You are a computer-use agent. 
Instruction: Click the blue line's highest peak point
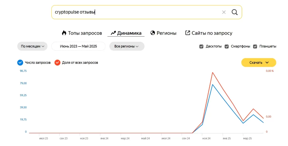point(213,84)
